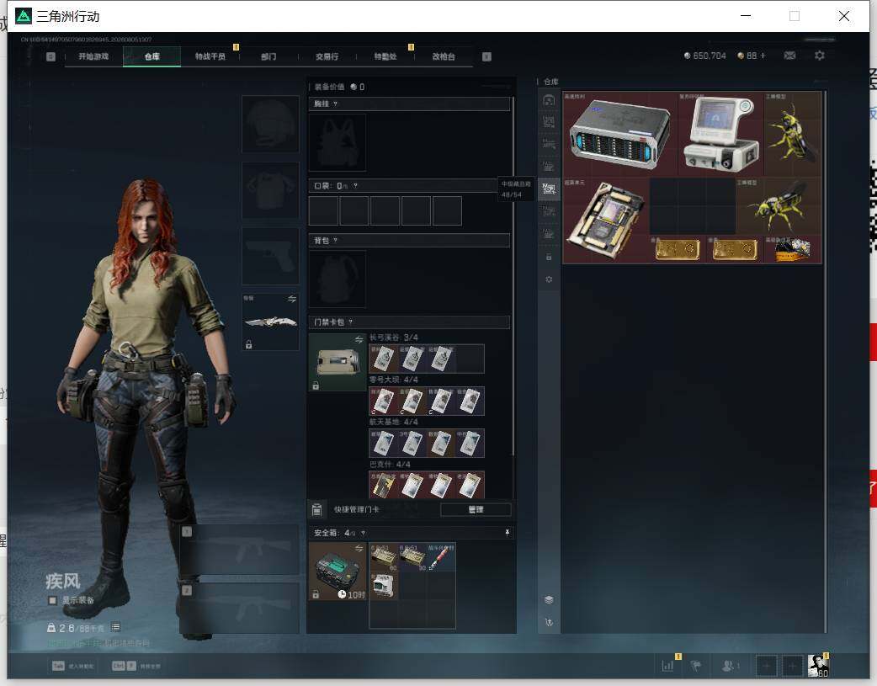Click the 650,704 currency balance

pyautogui.click(x=704, y=56)
